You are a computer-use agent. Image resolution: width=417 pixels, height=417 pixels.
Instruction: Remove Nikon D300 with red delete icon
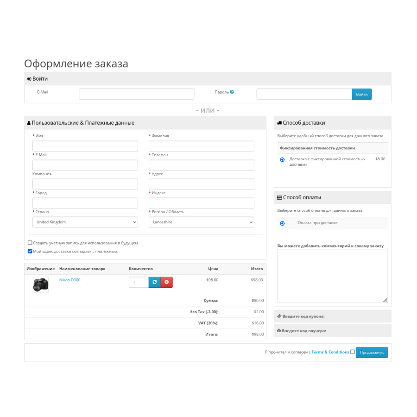point(167,282)
